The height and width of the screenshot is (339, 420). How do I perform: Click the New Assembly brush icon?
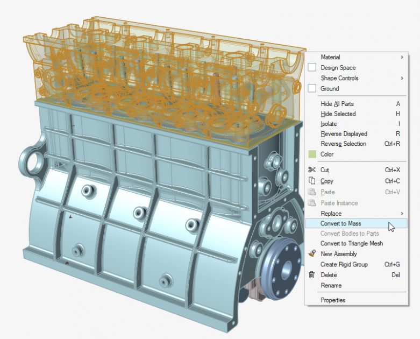click(311, 254)
